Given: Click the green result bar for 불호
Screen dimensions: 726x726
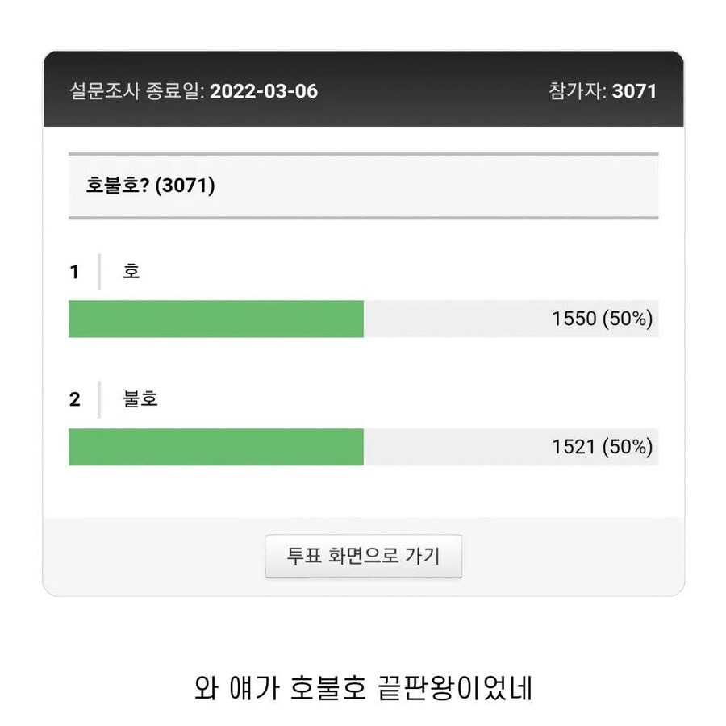Looking at the screenshot, I should pyautogui.click(x=216, y=447).
